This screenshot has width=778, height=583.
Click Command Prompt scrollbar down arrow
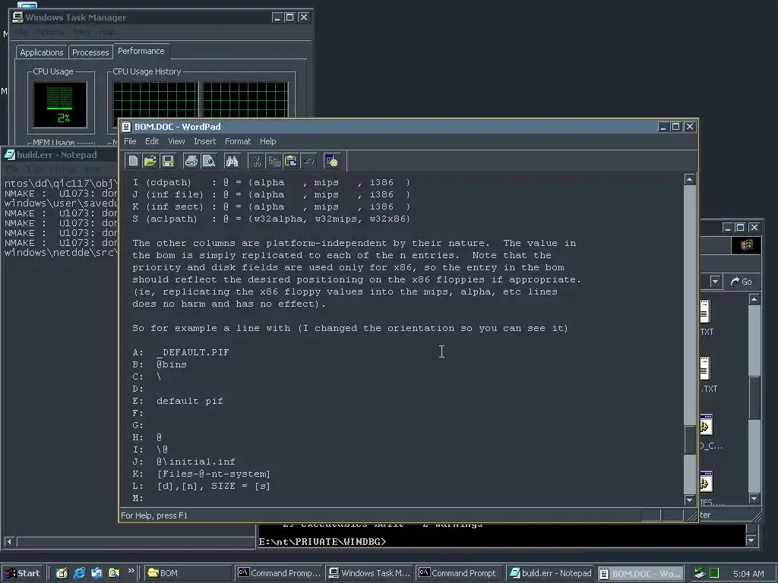[x=751, y=540]
